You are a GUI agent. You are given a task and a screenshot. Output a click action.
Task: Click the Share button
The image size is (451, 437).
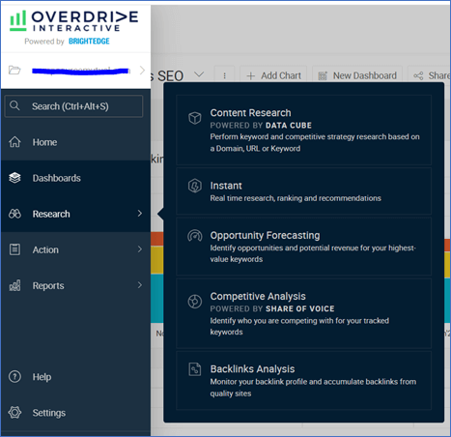[430, 75]
